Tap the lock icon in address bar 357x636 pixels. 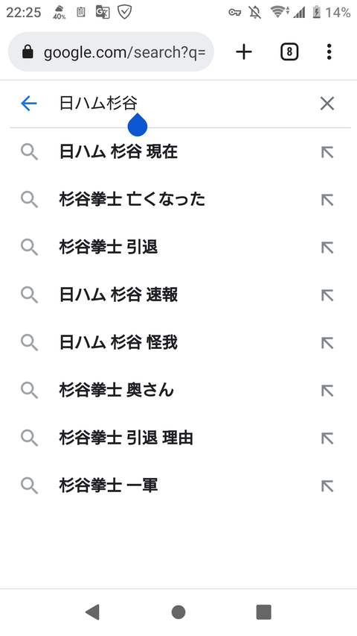tap(28, 52)
